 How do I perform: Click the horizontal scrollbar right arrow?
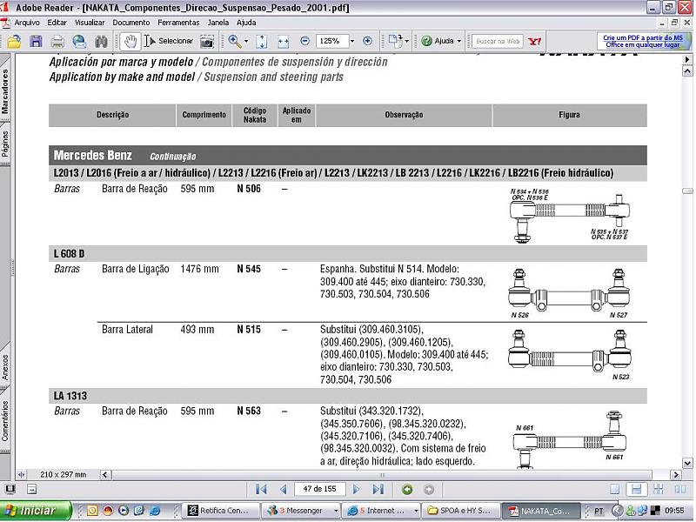pos(676,474)
